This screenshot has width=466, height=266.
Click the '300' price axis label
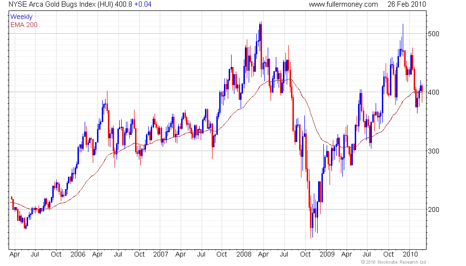[x=433, y=151]
